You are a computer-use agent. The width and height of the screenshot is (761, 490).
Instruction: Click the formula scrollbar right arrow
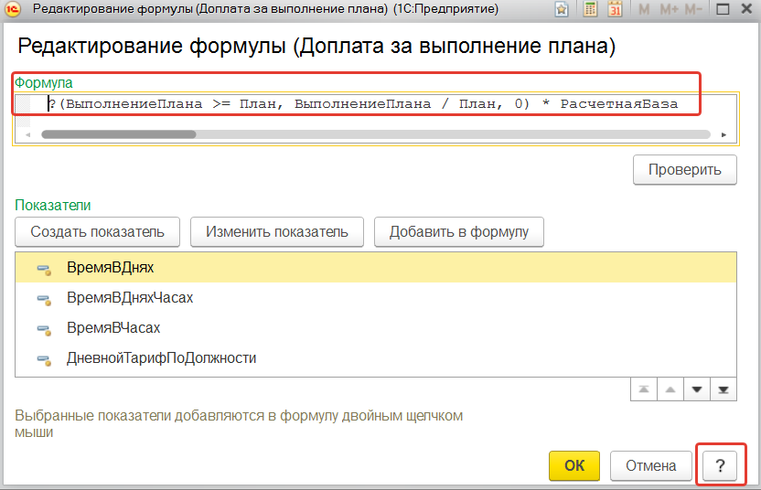tap(723, 135)
